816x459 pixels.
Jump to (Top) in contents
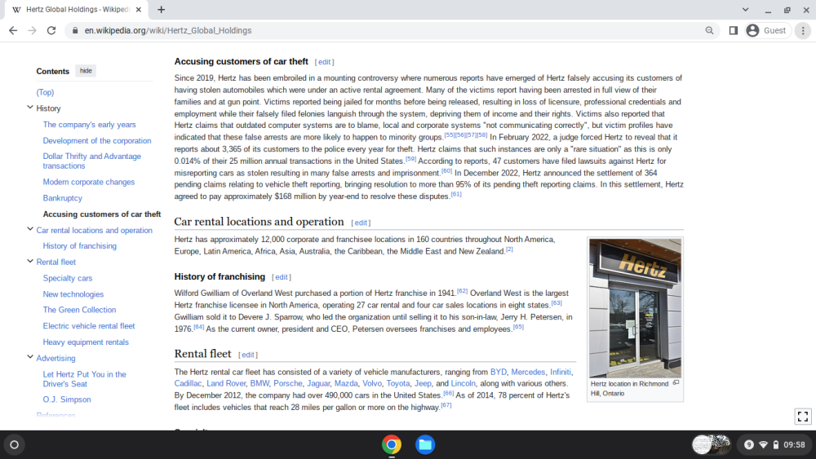[45, 92]
